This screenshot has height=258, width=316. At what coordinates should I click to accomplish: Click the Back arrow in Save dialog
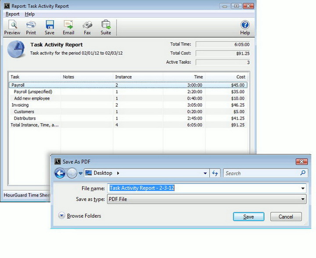click(x=60, y=173)
